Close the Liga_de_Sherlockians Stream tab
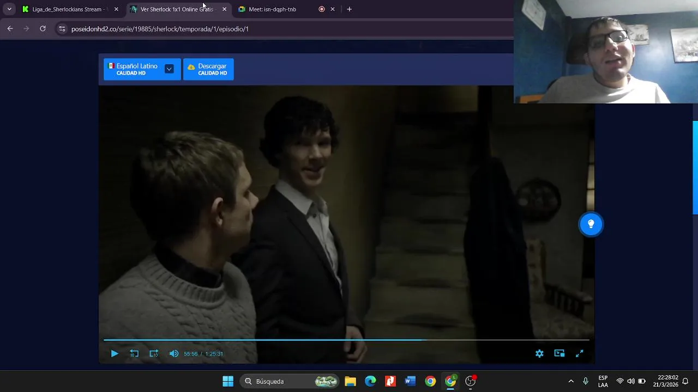Viewport: 698px width, 392px height. point(116,9)
